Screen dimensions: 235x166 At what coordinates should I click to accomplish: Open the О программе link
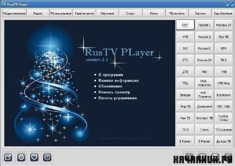111,75
